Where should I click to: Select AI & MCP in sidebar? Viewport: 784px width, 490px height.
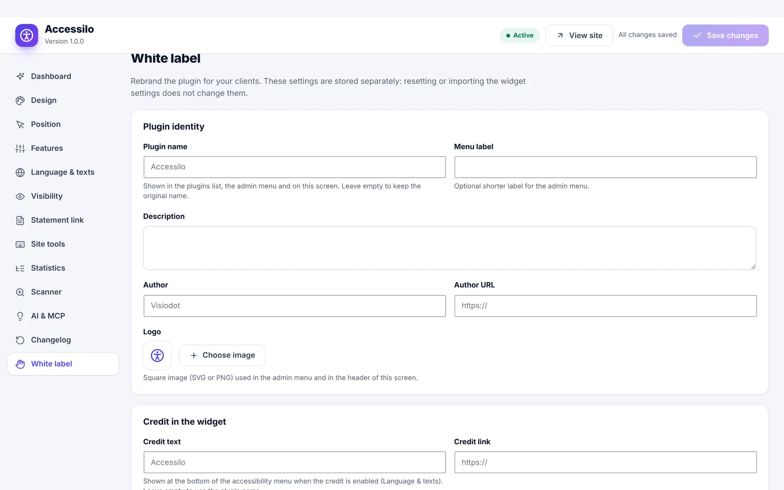[x=63, y=316]
